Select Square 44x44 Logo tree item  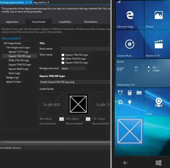pyautogui.click(x=19, y=69)
